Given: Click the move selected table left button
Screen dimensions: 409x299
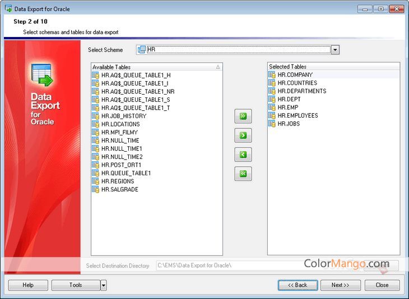Looking at the screenshot, I should (243, 155).
